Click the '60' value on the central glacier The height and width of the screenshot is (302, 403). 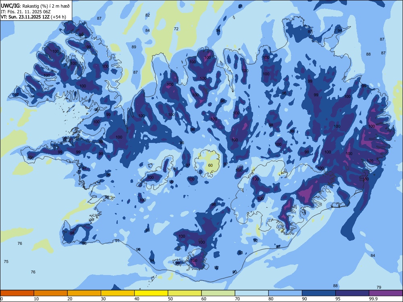(x=210, y=165)
